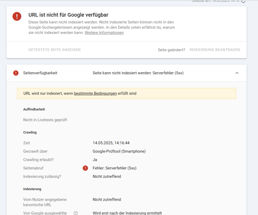Click the Seitenverfügbarkeit header label
Viewport: 258px width, 215px height.
click(40, 73)
